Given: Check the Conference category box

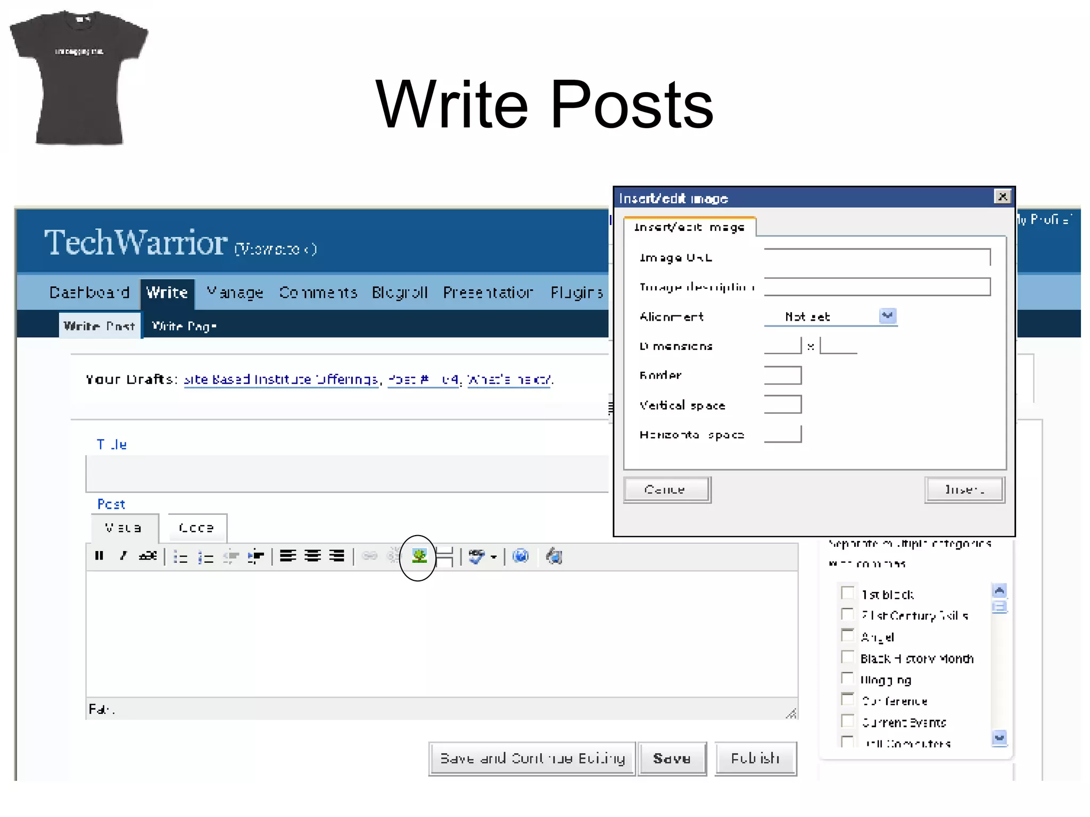Looking at the screenshot, I should pos(847,699).
